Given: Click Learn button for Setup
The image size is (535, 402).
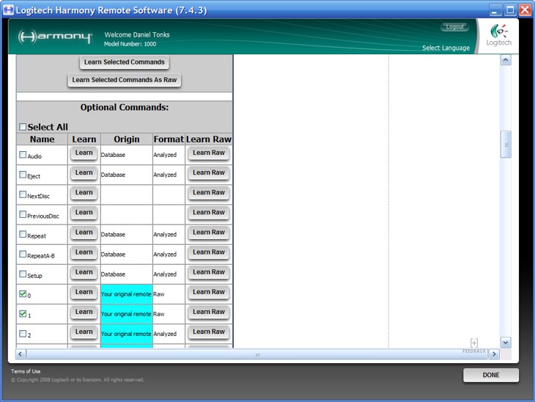Looking at the screenshot, I should pos(84,272).
